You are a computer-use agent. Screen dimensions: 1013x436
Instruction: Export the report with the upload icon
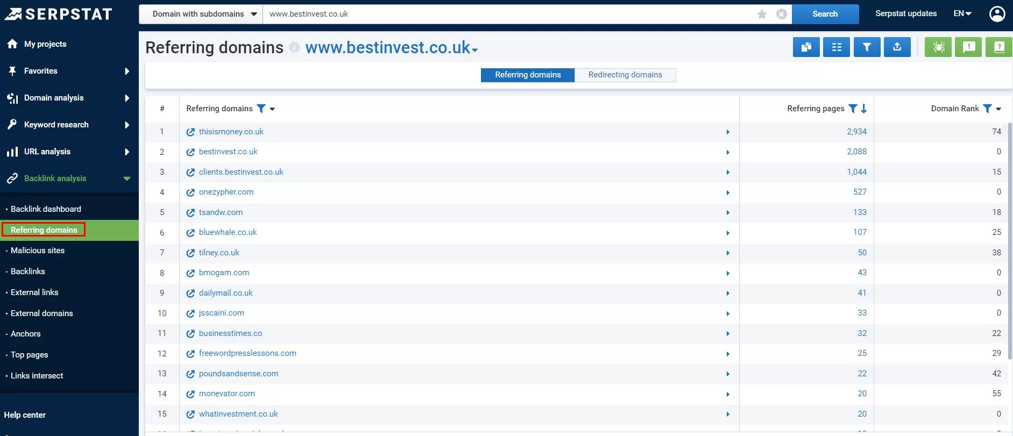click(897, 47)
